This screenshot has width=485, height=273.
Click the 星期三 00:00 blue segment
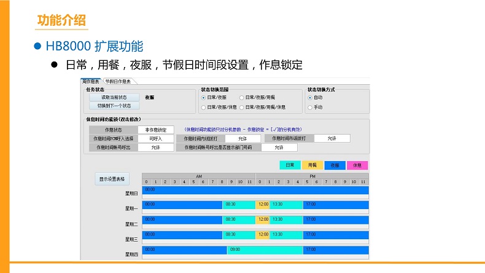182,235
